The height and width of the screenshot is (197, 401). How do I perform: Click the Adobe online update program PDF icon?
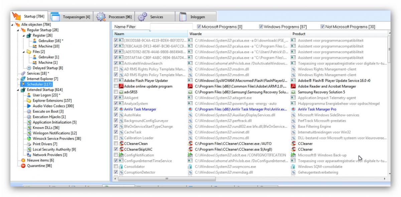121,86
